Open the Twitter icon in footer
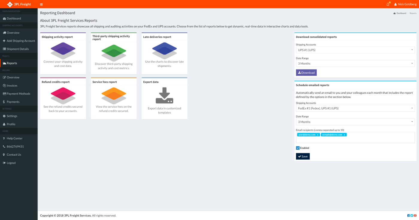Screen dimensions: 419x220 tap(412, 216)
